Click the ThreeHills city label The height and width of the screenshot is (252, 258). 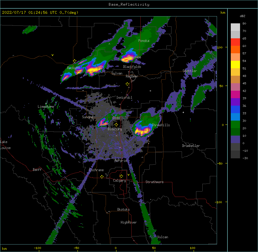pyautogui.click(x=161, y=125)
